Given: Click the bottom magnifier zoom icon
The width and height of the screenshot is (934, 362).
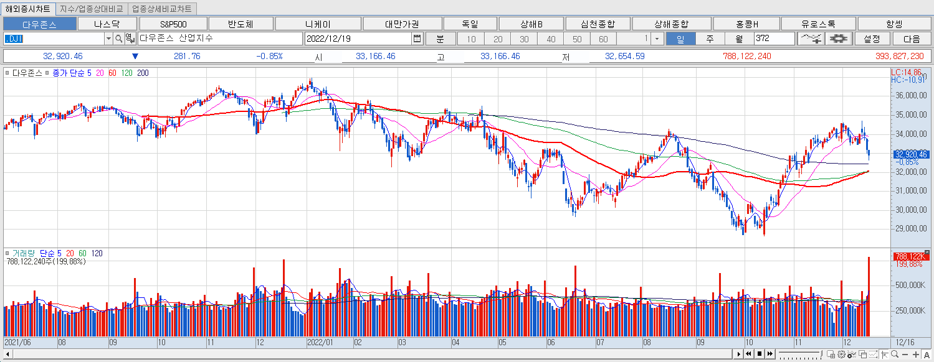Looking at the screenshot, I should tap(895, 355).
